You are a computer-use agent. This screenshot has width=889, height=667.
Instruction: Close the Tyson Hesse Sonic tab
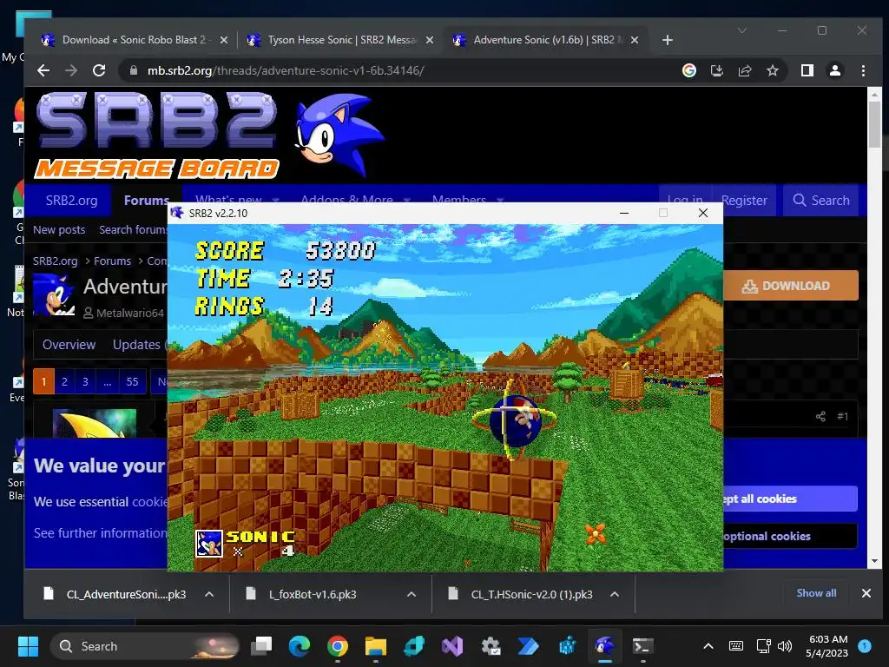click(429, 40)
